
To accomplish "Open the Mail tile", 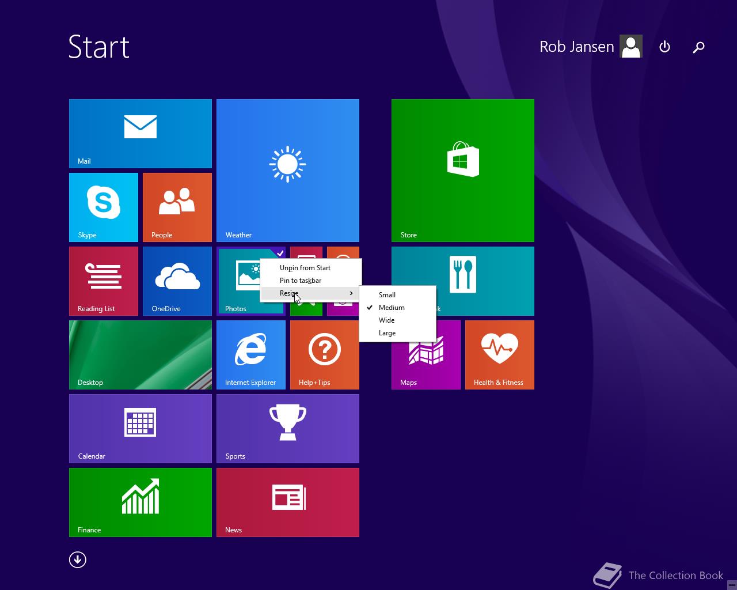I will 140,134.
